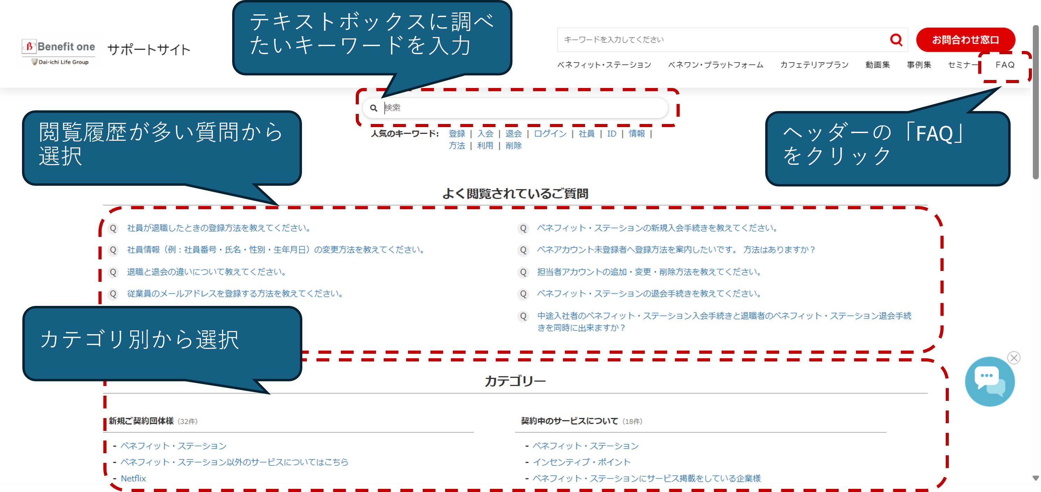This screenshot has width=1041, height=492.
Task: Open ベネフィット・ステーション under 新規ご契約団体様
Action: 173,446
